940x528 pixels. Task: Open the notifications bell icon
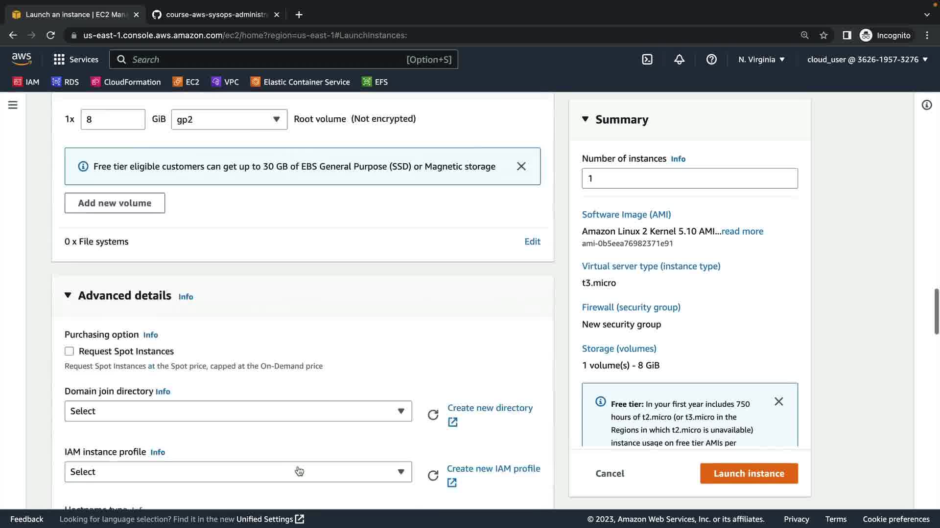point(679,60)
